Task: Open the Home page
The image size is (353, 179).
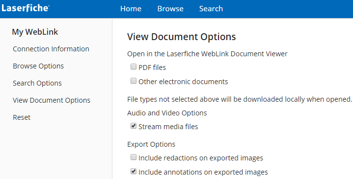Action: tap(131, 9)
